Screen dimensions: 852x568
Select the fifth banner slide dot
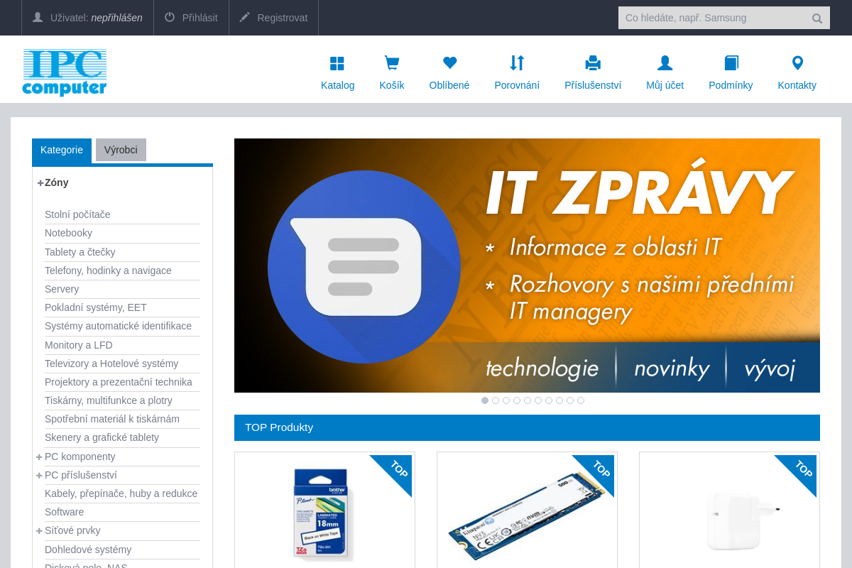click(528, 400)
